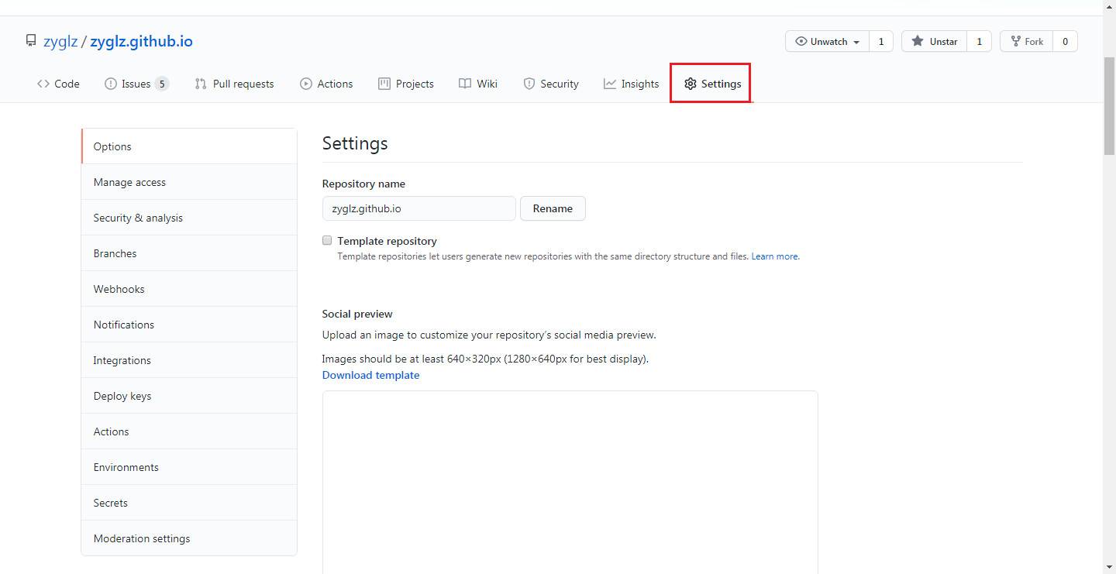
Task: Enable the Template repository checkbox
Action: 327,241
